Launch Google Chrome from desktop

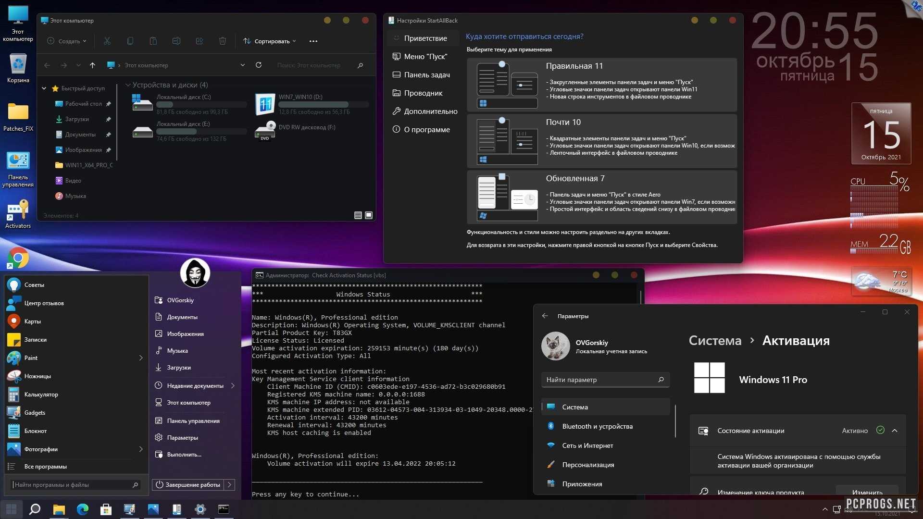18,258
